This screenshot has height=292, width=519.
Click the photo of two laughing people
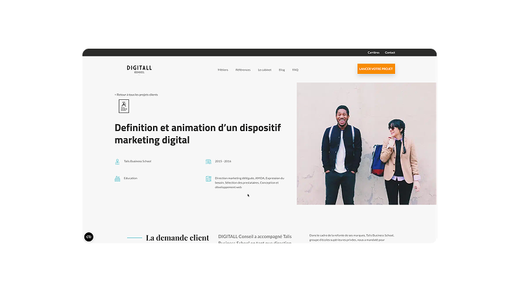(367, 143)
